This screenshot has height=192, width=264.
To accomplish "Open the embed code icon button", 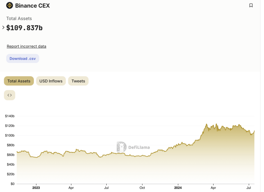I will 10,95.
